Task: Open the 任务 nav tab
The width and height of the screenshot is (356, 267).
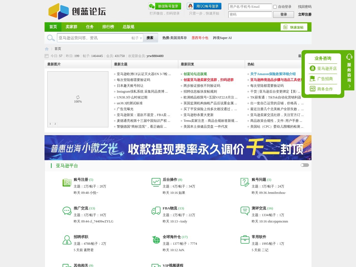Action: point(90,27)
